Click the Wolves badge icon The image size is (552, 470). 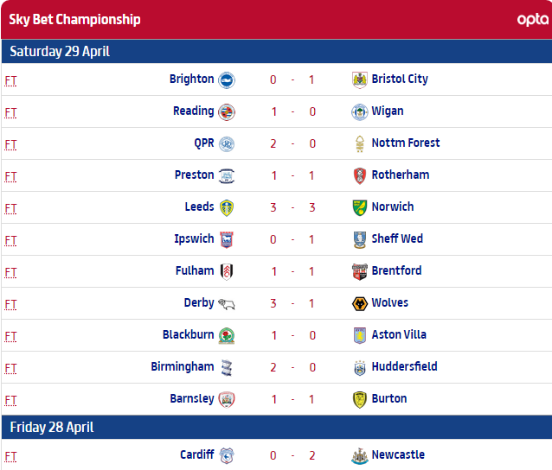click(360, 303)
